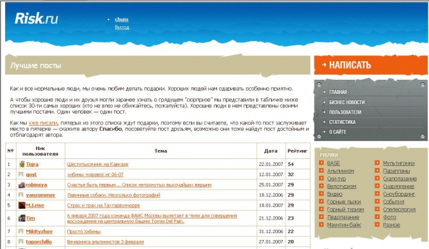Click the orange arrow icon beside BASE
Image resolution: width=429 pixels, height=249 pixels.
click(321, 163)
